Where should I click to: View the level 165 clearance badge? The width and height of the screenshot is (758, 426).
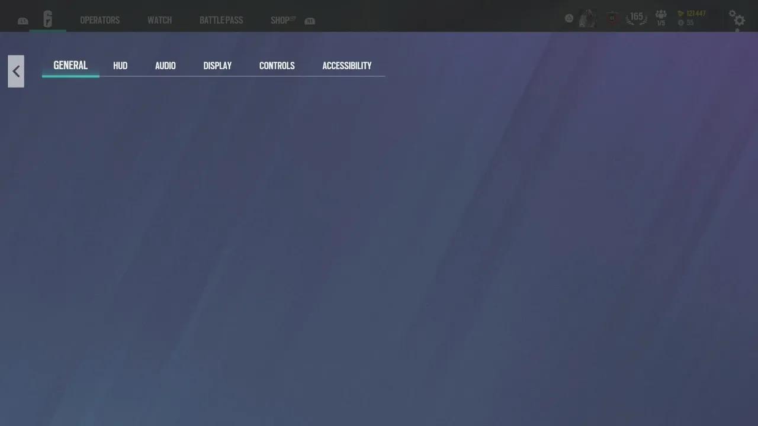point(637,18)
